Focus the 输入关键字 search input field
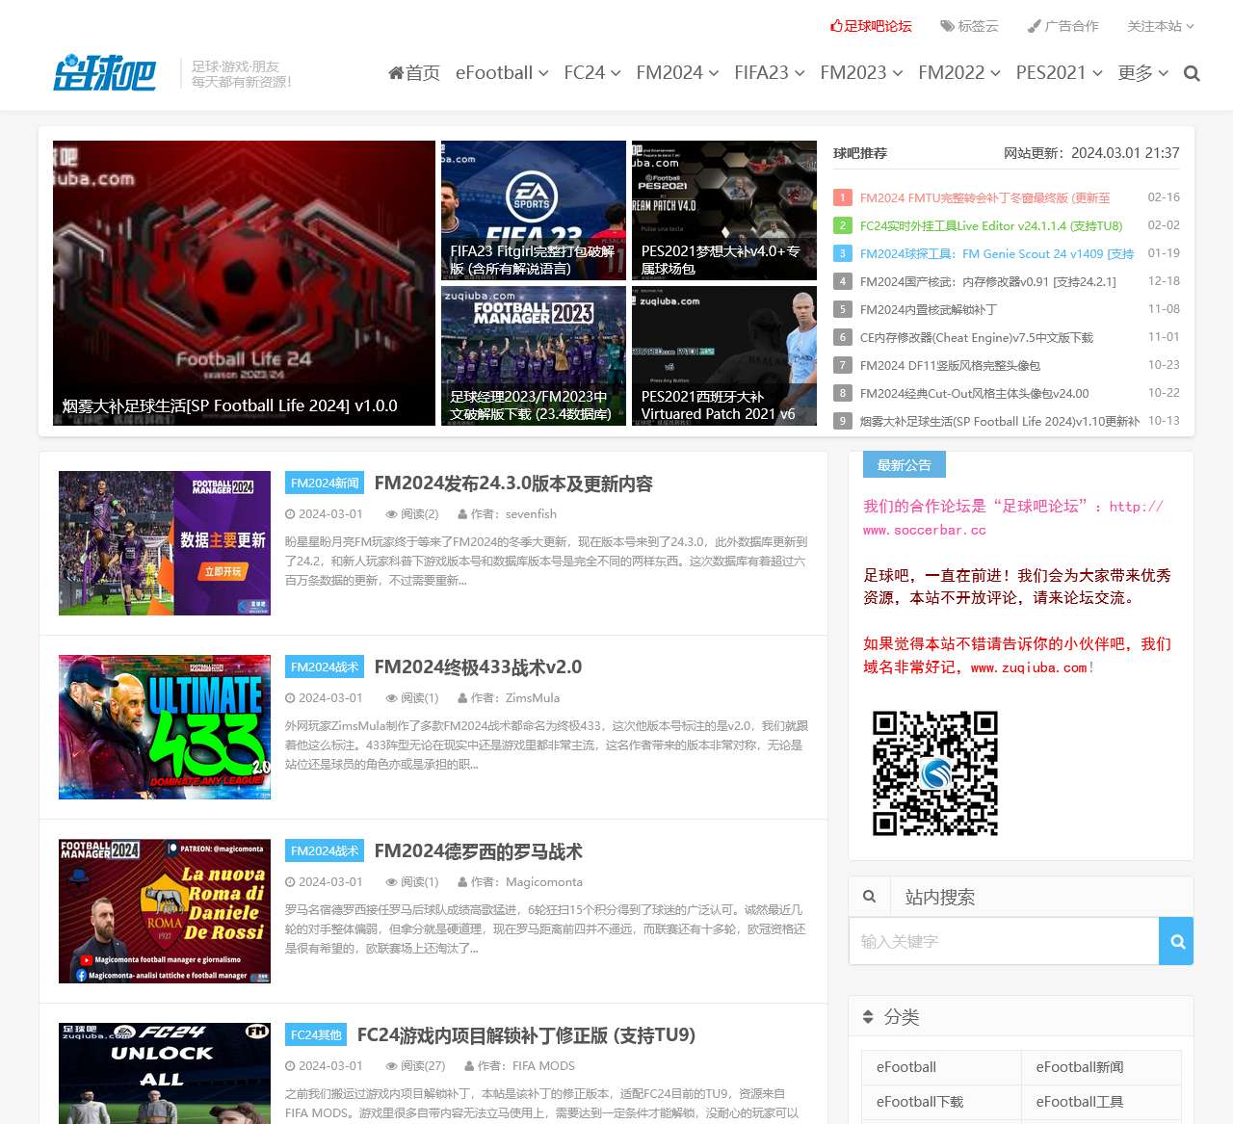1233x1124 pixels. pyautogui.click(x=1004, y=941)
